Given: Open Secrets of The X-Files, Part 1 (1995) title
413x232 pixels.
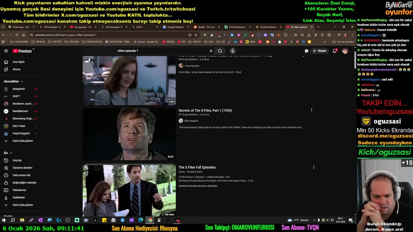Looking at the screenshot, I should coord(205,111).
